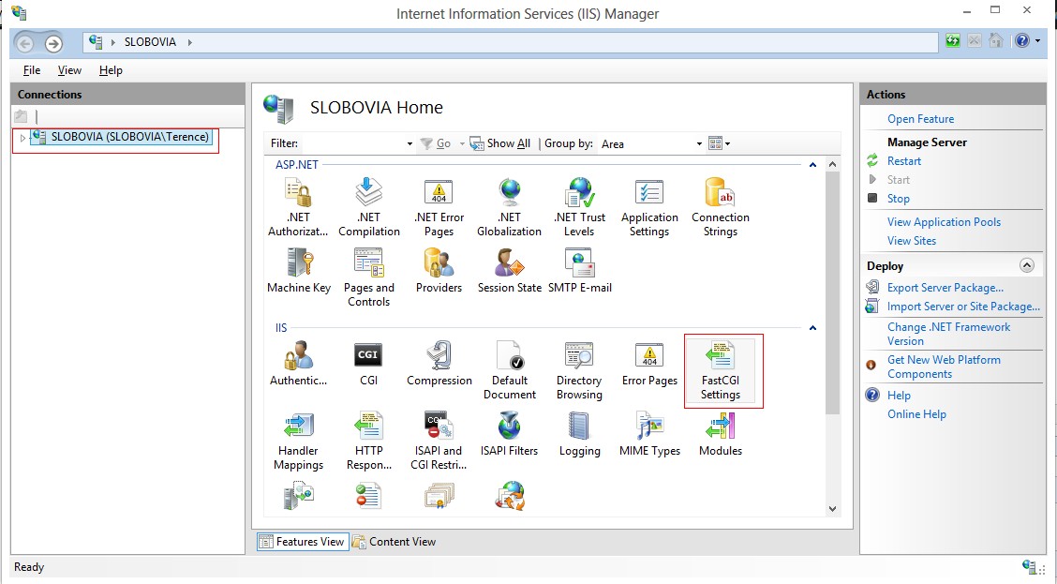Open the .NET Authorization feature icon

(298, 208)
